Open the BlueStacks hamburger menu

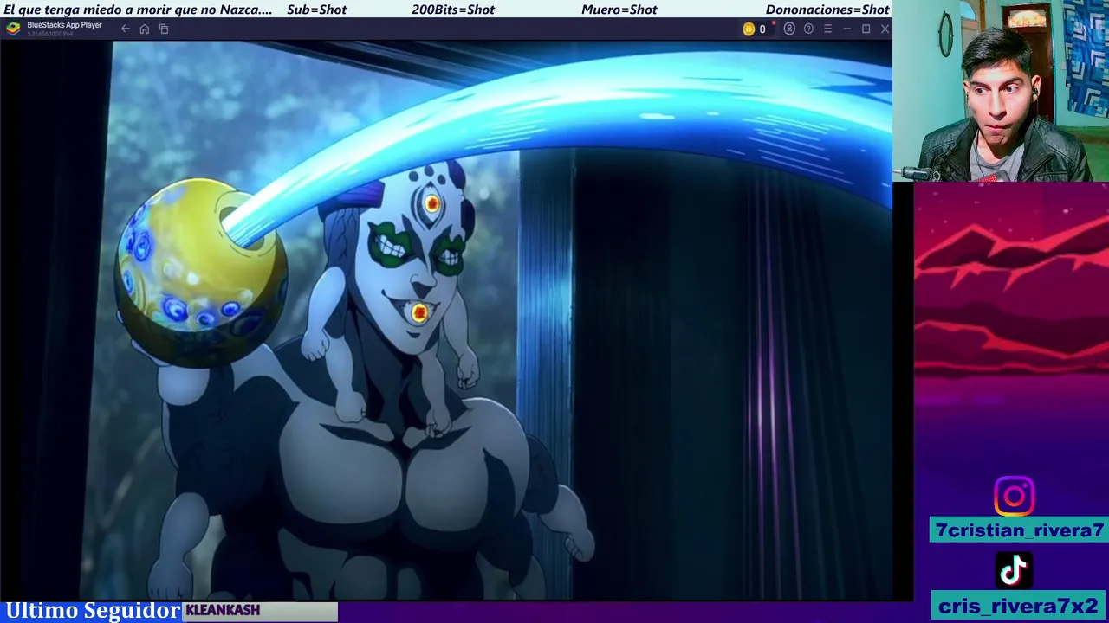point(827,29)
